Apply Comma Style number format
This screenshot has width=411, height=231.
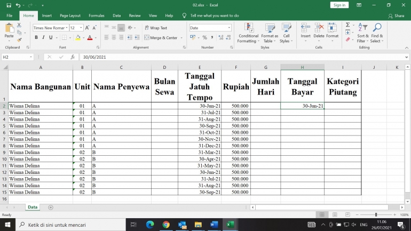pos(212,38)
